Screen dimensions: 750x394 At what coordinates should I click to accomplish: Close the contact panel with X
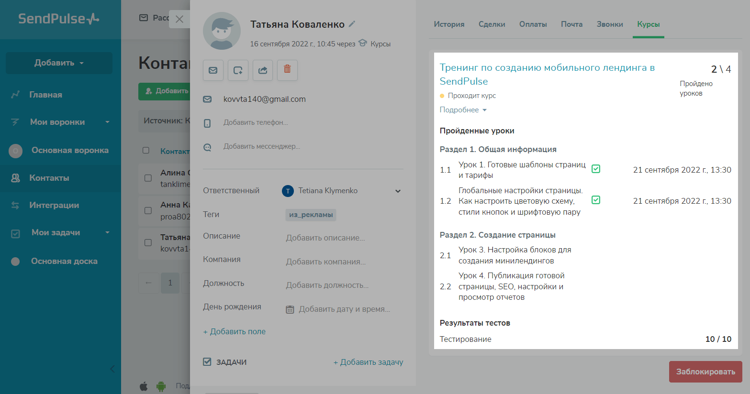[179, 19]
